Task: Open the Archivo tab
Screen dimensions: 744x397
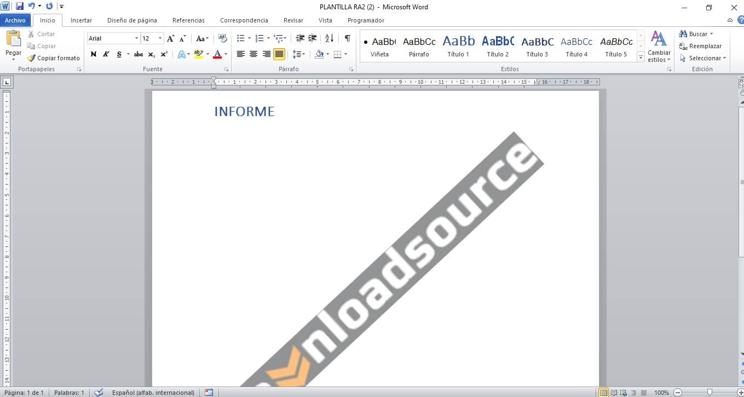Action: (x=15, y=20)
